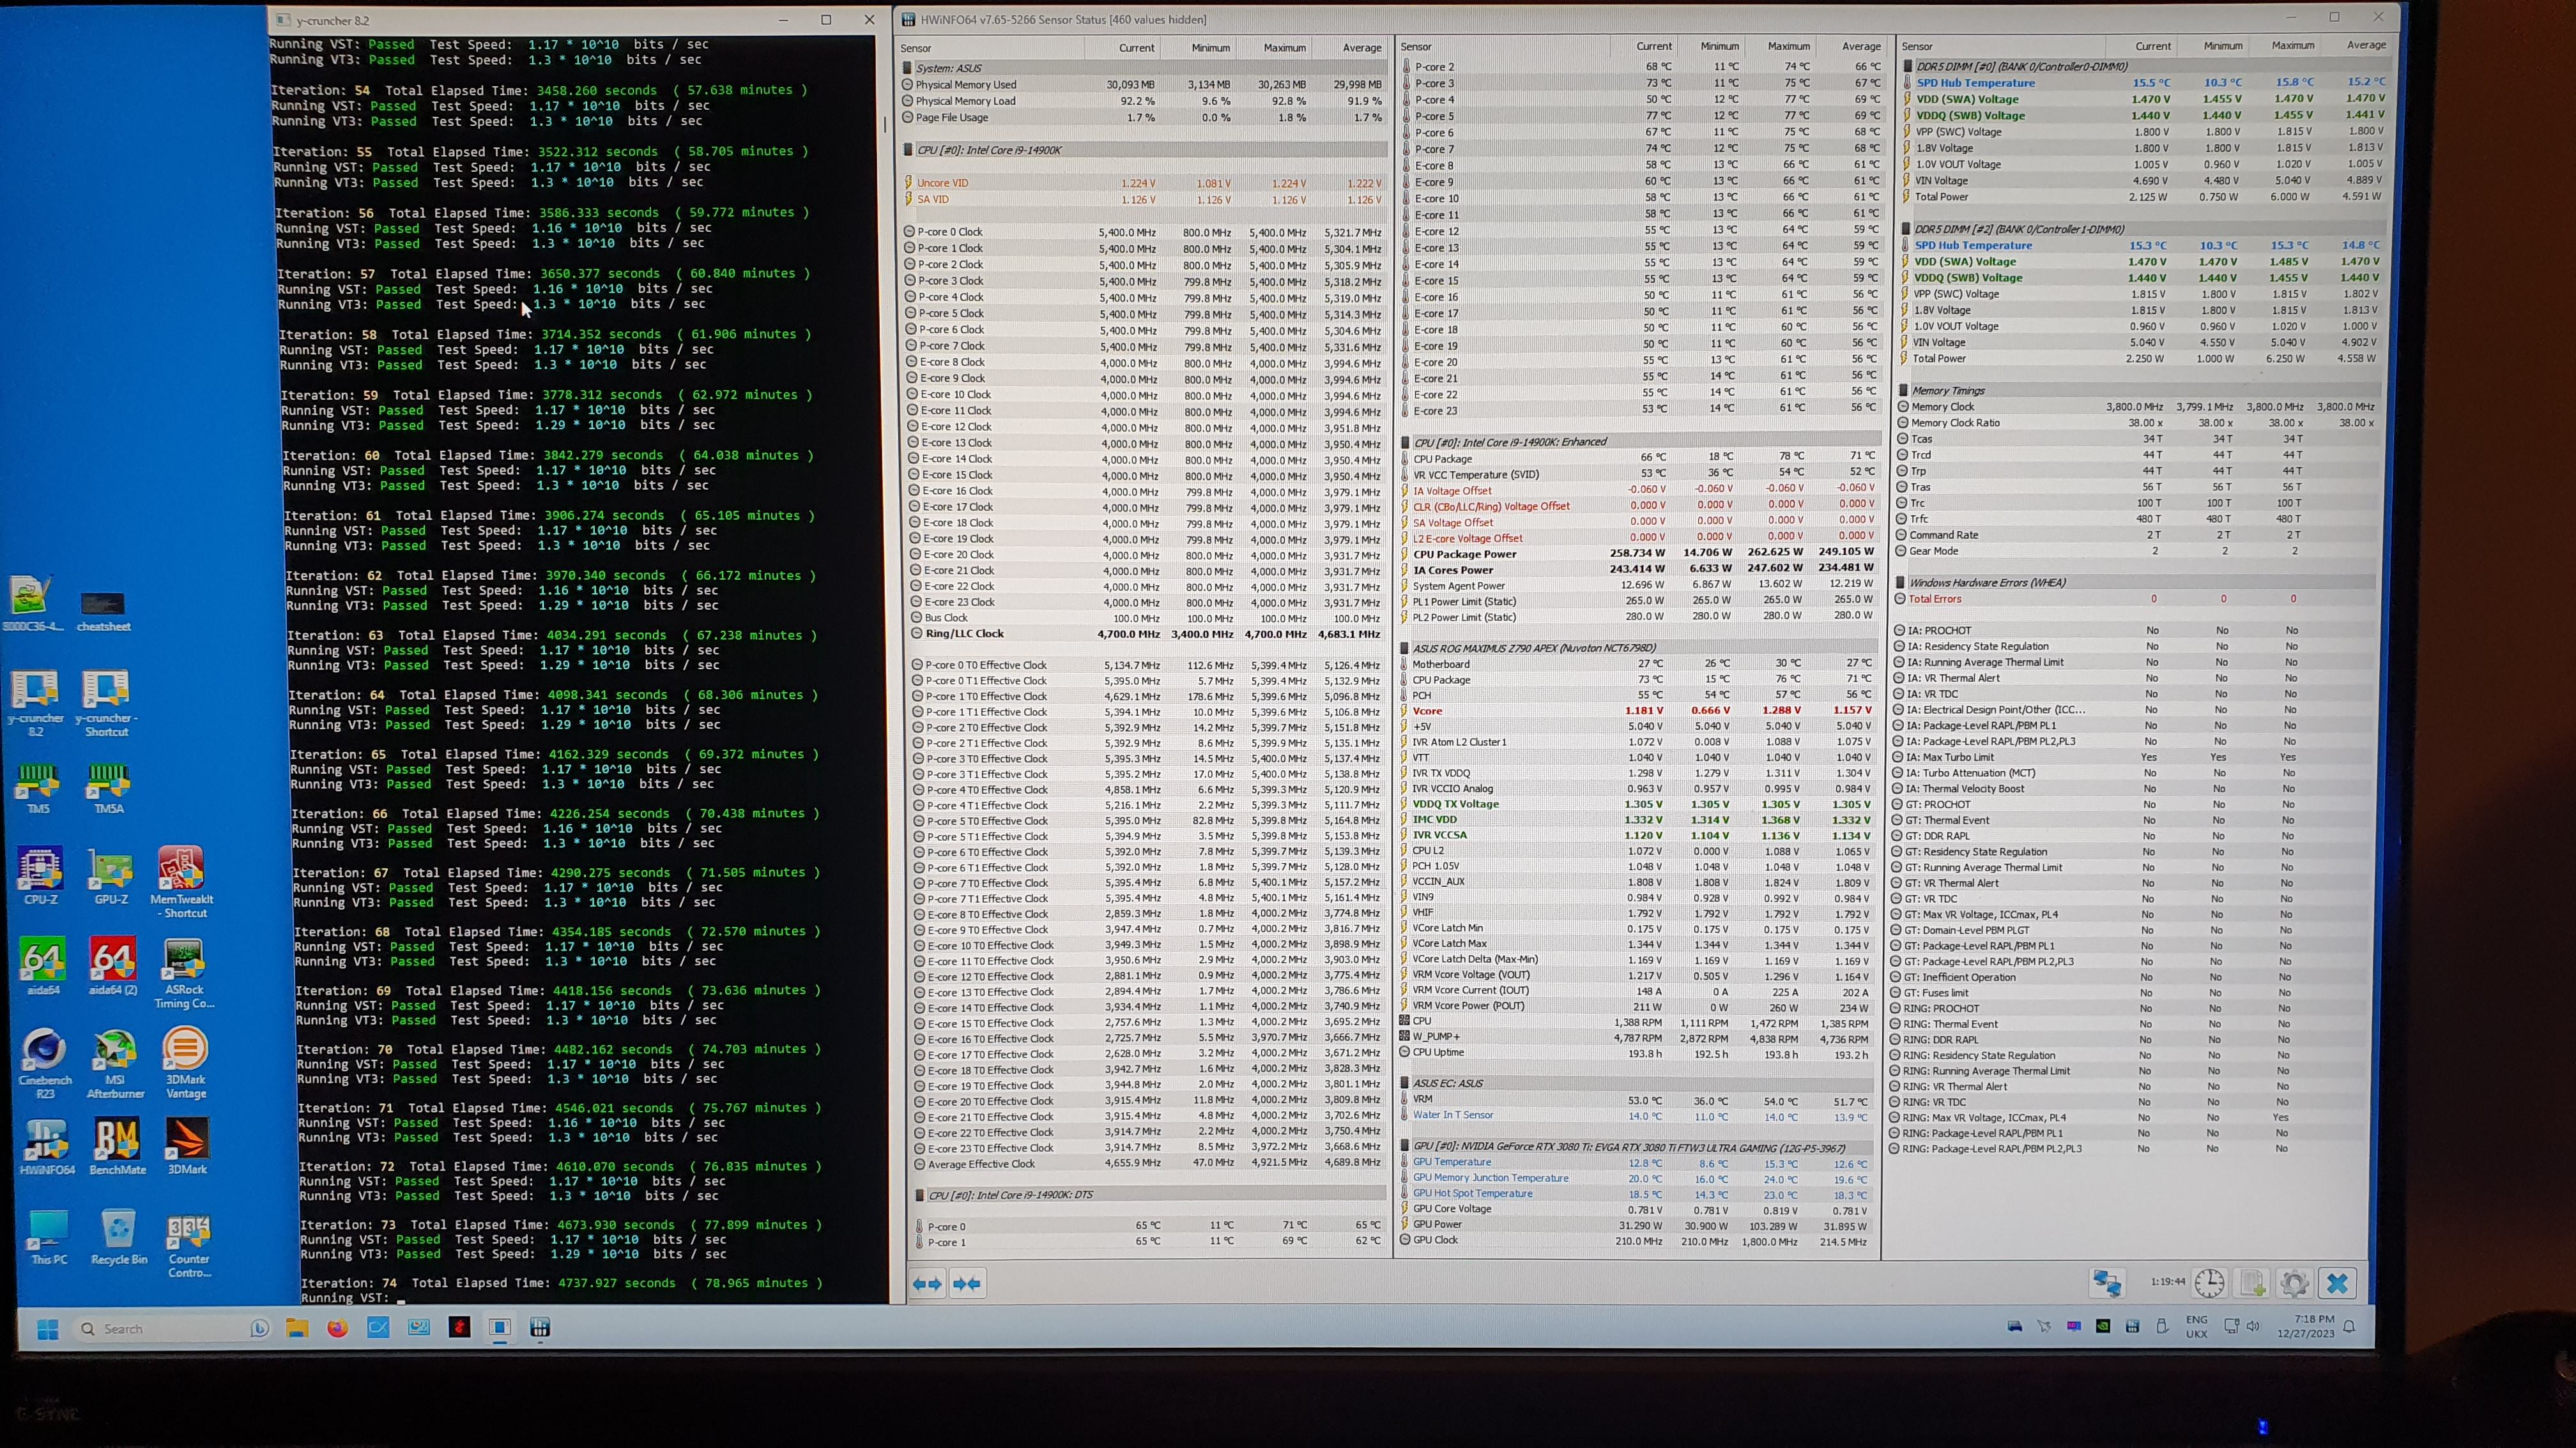The height and width of the screenshot is (1448, 2576).
Task: Open the TM5 desktop icon
Action: pyautogui.click(x=38, y=788)
